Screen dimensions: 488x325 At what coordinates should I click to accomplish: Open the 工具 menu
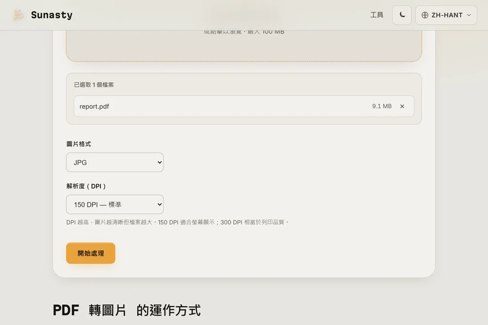pyautogui.click(x=377, y=15)
